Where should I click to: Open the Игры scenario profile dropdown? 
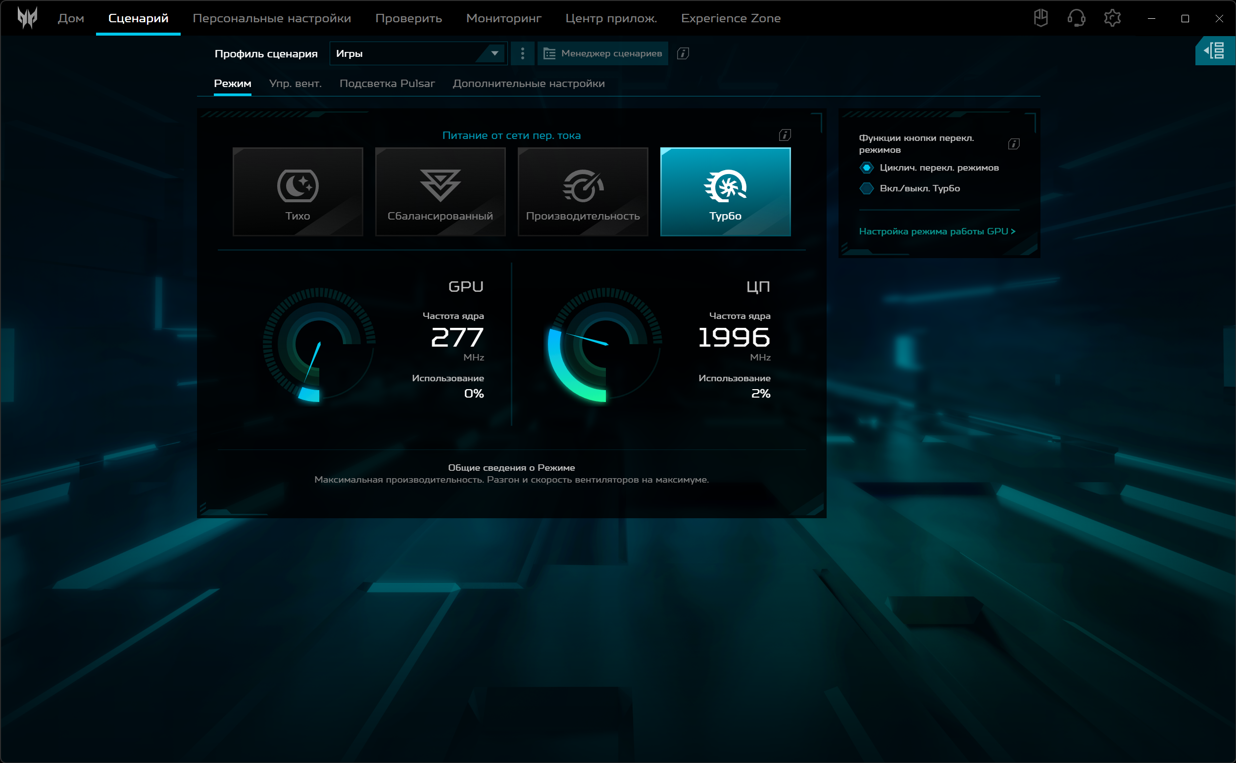pyautogui.click(x=418, y=53)
